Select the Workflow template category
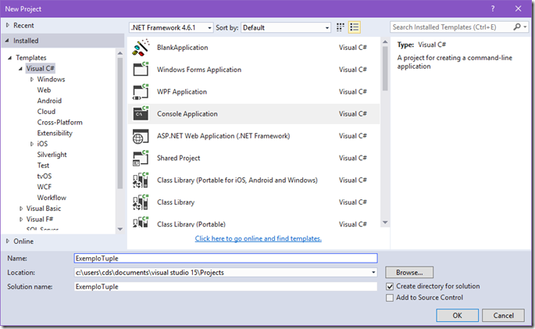 coord(52,198)
